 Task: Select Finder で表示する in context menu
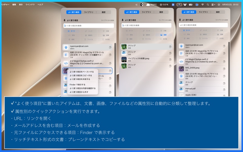pos(77,85)
